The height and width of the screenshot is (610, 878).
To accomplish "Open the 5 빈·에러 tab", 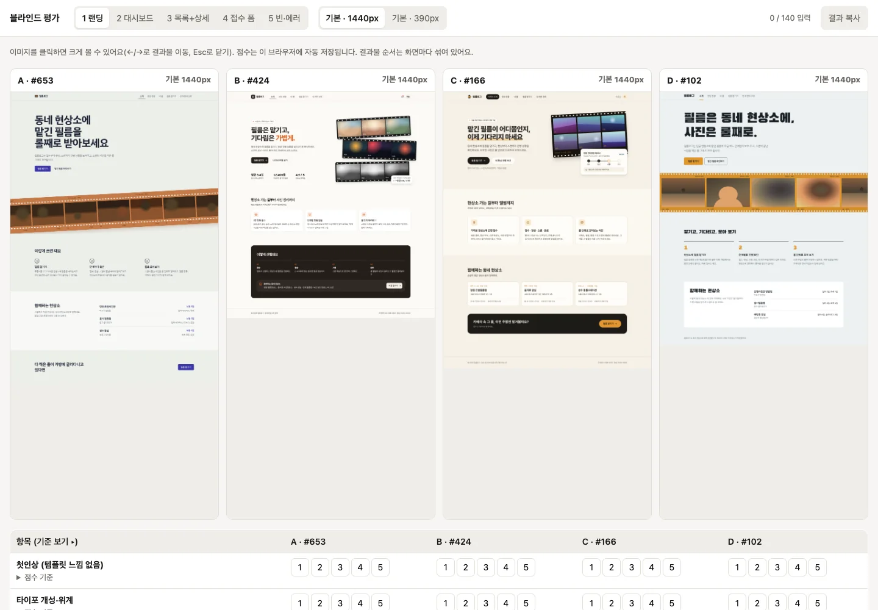I will [284, 18].
